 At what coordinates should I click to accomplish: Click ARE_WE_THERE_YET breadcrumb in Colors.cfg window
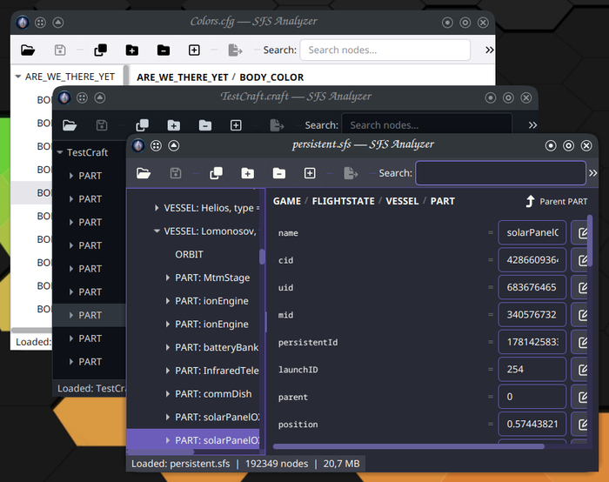click(x=182, y=77)
